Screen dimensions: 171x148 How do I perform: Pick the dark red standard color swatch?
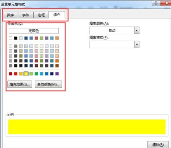pyautogui.click(x=11, y=74)
